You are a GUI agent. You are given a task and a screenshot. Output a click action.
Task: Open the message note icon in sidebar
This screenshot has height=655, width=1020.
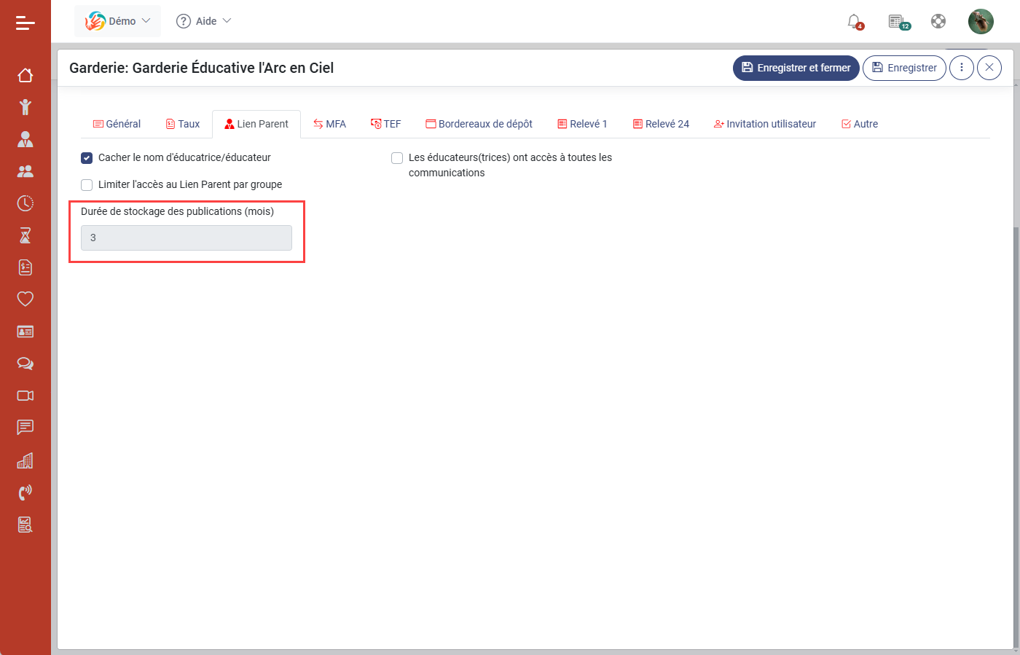25,428
